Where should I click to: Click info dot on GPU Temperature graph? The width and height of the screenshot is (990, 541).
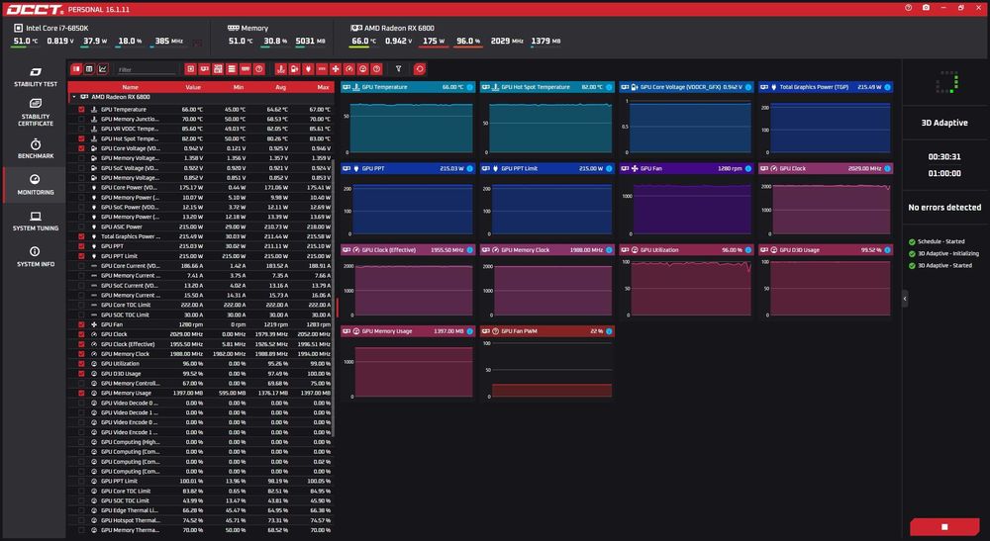(469, 87)
